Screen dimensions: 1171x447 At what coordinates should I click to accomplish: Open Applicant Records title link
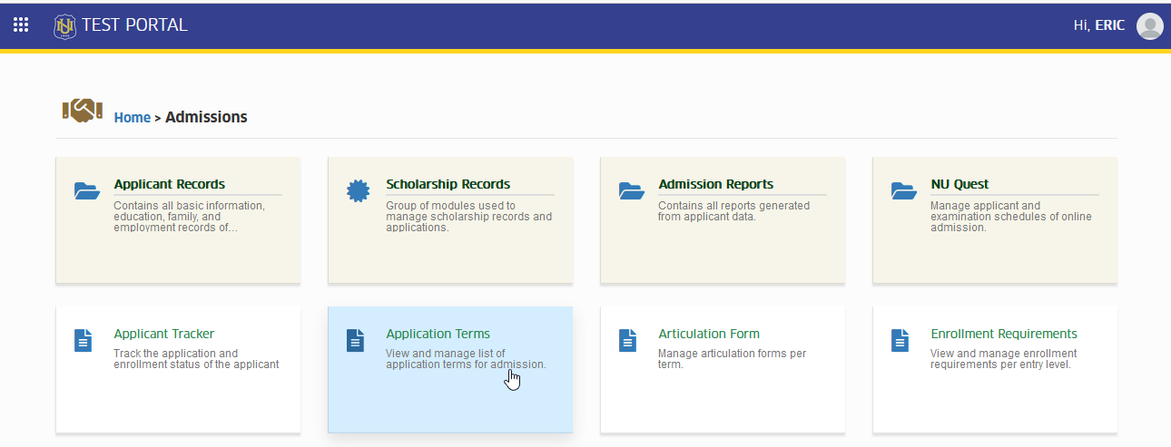pyautogui.click(x=170, y=184)
